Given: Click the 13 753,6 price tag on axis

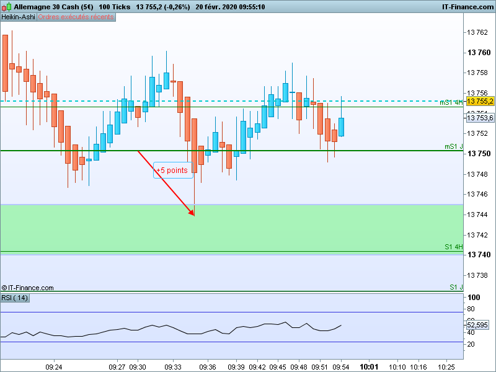Looking at the screenshot, I should pos(480,118).
